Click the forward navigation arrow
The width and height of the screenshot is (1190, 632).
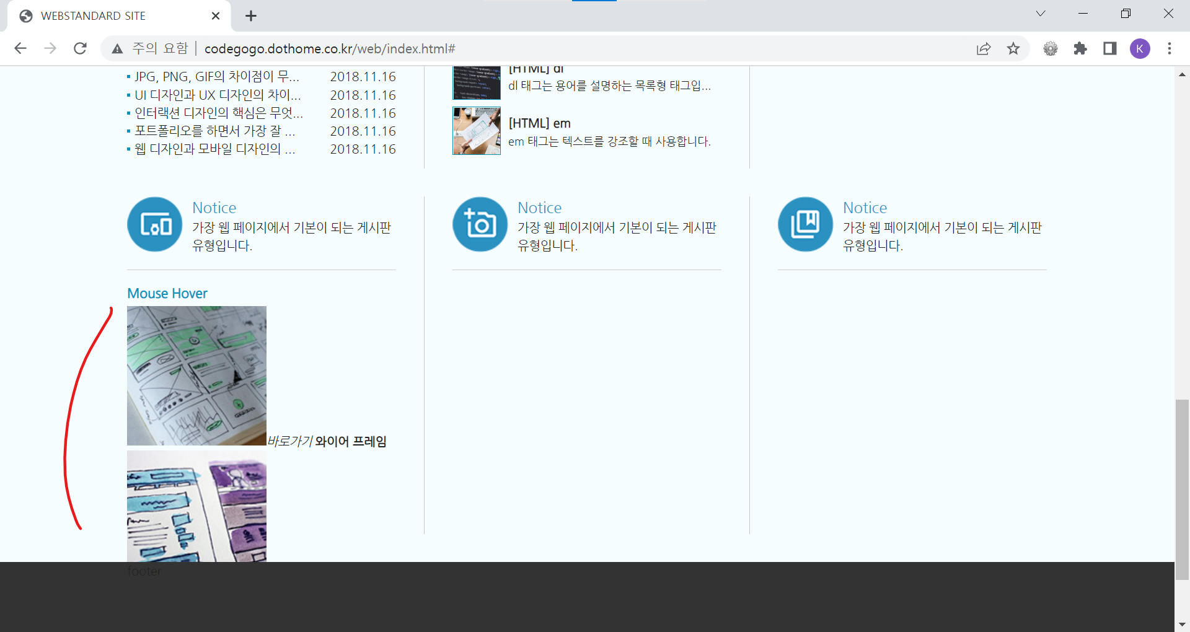tap(50, 48)
